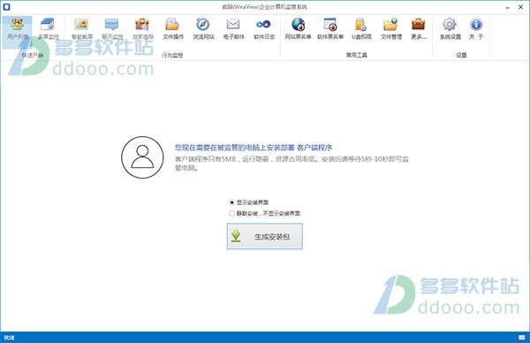This screenshot has width=530, height=343.
Task: Open 关于 about info icon
Action: pos(476,29)
